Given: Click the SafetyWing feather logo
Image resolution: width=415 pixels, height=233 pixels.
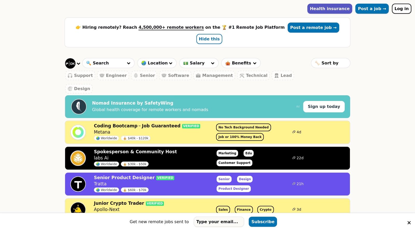Looking at the screenshot, I should (x=79, y=107).
